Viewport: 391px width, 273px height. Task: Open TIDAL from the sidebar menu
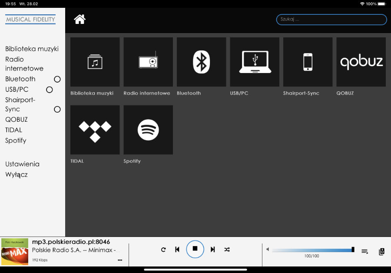tap(14, 130)
